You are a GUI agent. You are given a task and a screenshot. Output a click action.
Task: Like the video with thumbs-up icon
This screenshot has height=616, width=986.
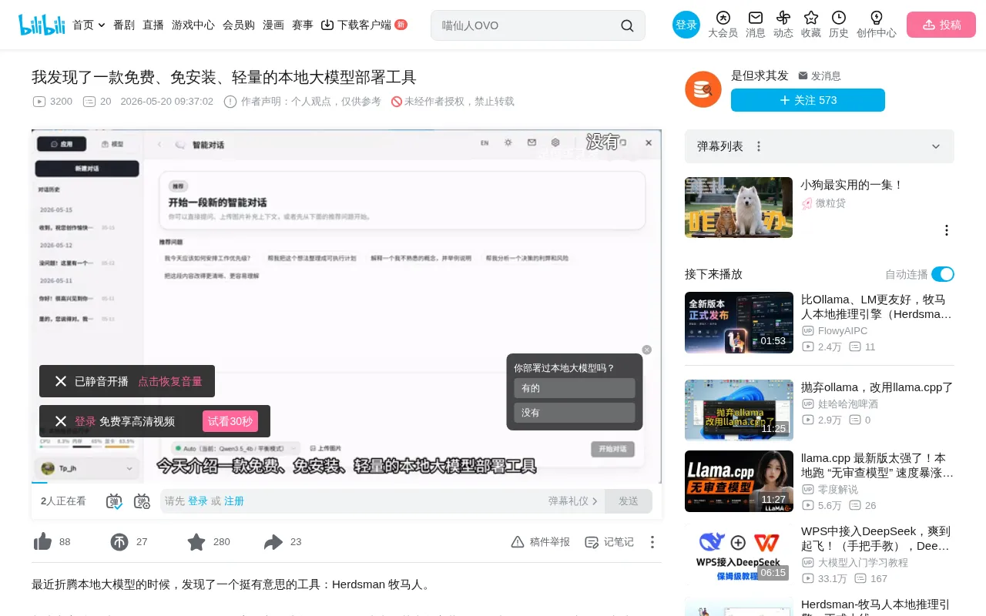click(x=43, y=542)
